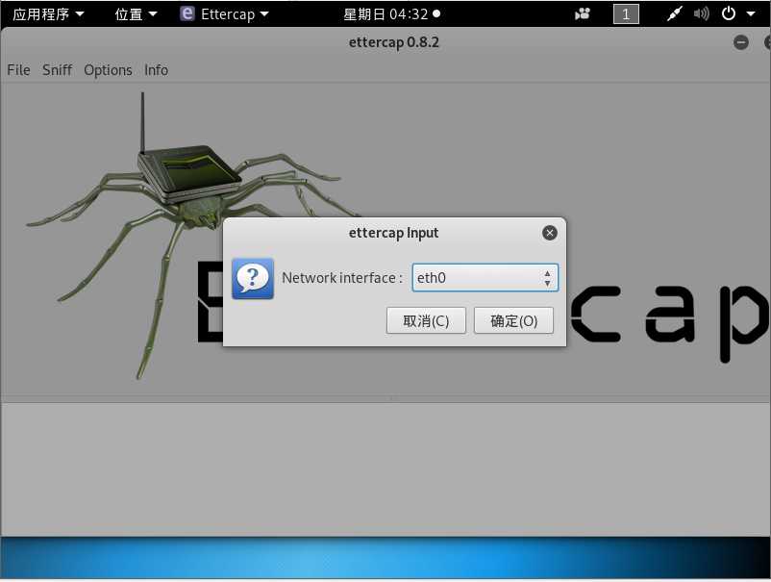The image size is (771, 582).
Task: Click the Ettercap icon in the top bar
Action: click(x=187, y=13)
